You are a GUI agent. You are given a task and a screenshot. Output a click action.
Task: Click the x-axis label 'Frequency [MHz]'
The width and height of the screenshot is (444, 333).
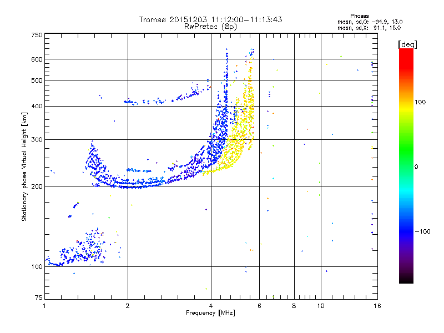[210, 313]
